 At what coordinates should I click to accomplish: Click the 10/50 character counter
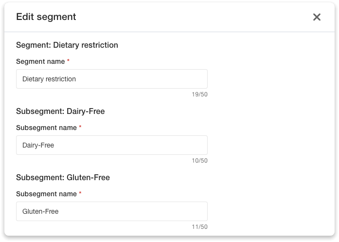coord(199,161)
